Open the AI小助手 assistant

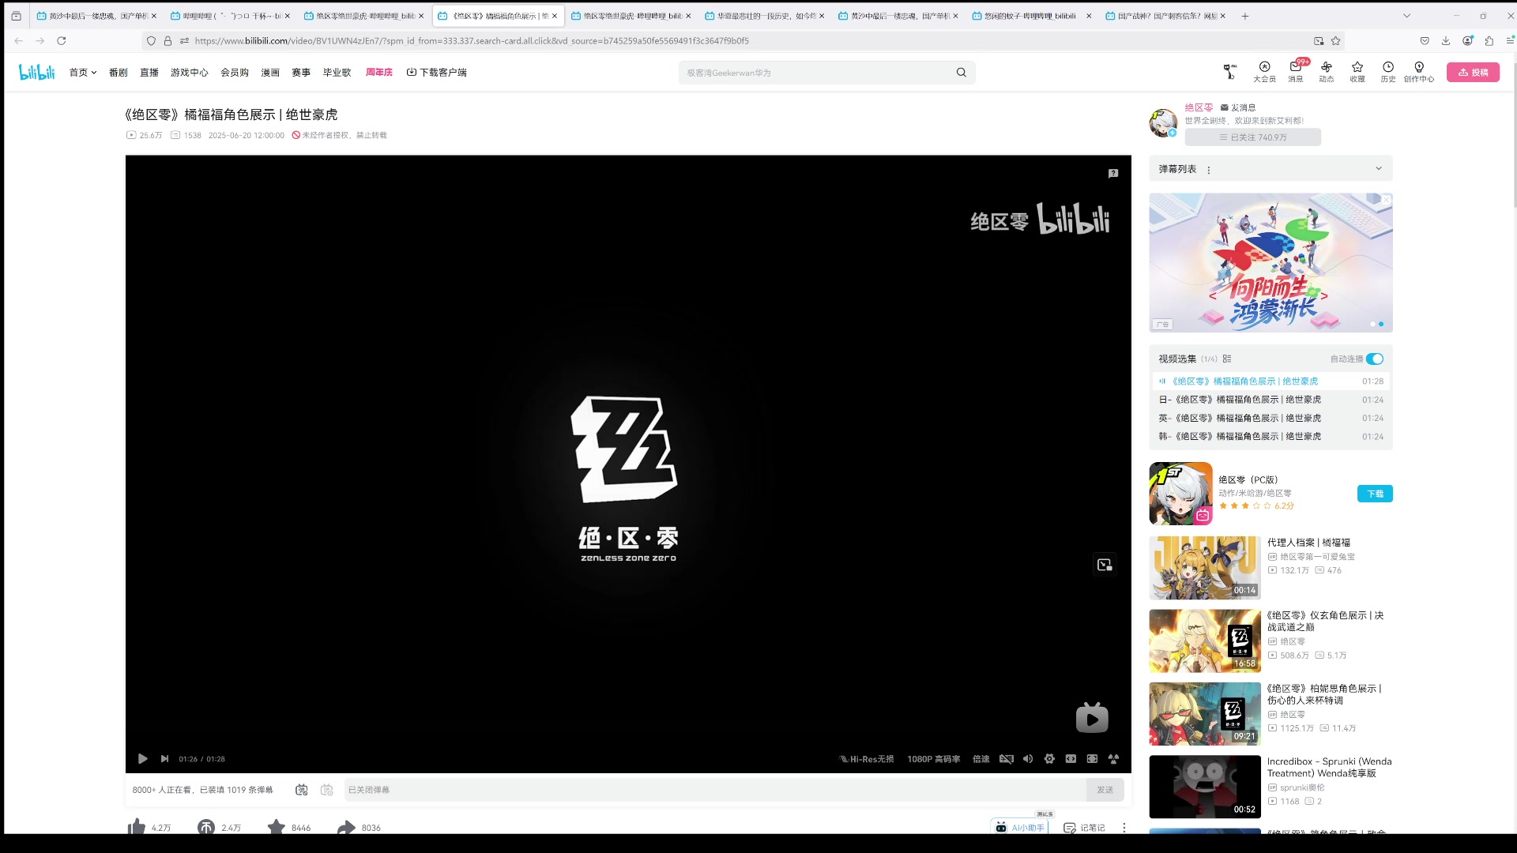(1020, 827)
